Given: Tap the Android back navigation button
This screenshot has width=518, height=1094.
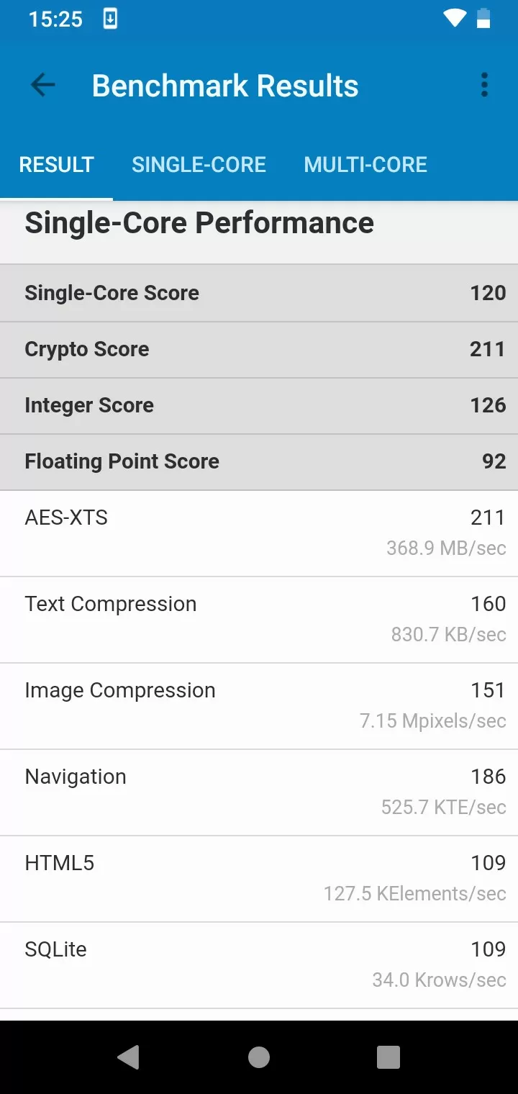Looking at the screenshot, I should pyautogui.click(x=129, y=1057).
